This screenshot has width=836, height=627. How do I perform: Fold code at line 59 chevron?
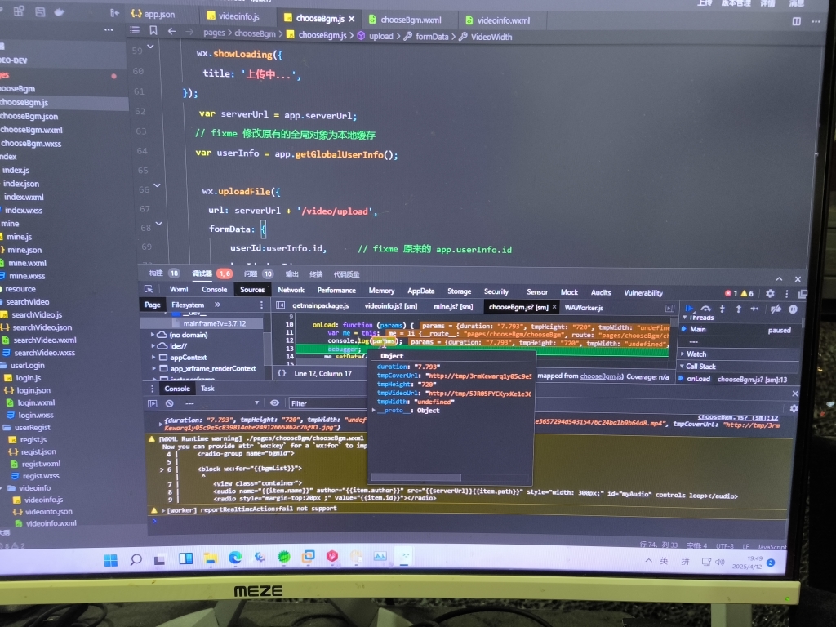click(151, 47)
